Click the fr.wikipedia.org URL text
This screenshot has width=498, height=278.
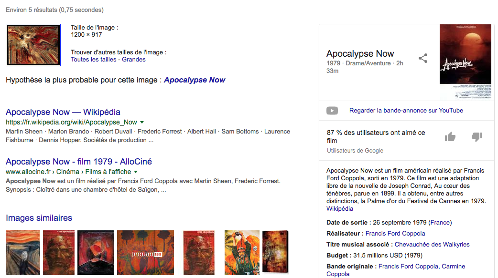point(71,123)
